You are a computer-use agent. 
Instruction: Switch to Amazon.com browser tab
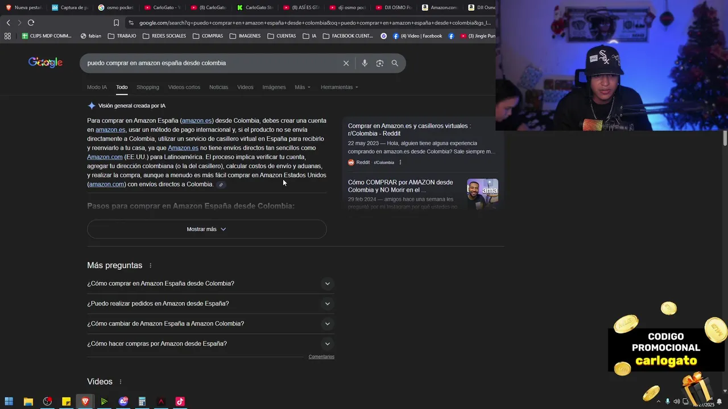coord(440,7)
